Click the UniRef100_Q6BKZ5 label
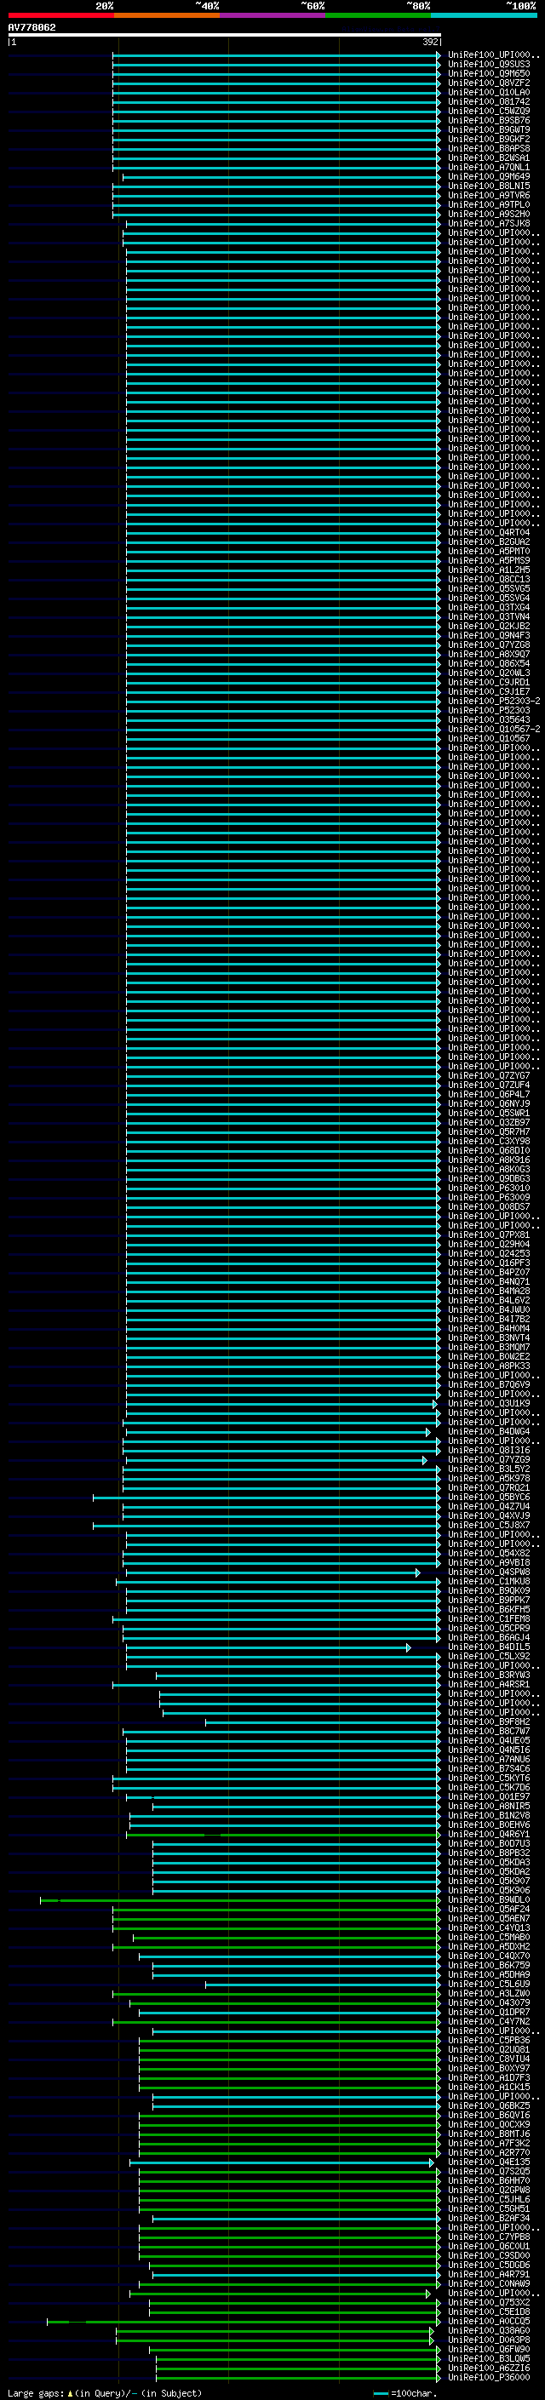The image size is (545, 2400). [489, 2105]
